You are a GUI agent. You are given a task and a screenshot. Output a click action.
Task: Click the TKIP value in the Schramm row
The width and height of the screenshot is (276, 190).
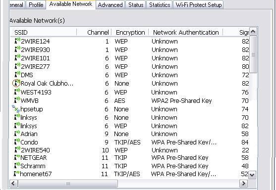pyautogui.click(x=120, y=166)
